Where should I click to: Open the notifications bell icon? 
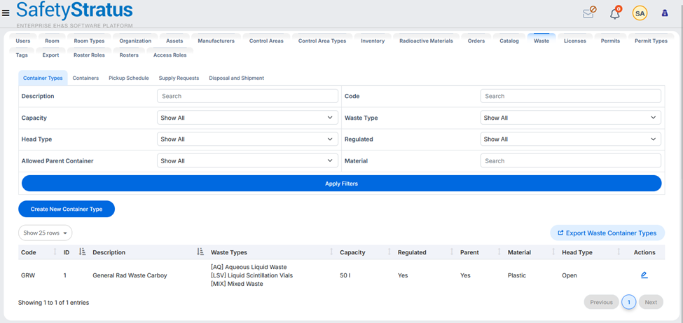click(614, 13)
